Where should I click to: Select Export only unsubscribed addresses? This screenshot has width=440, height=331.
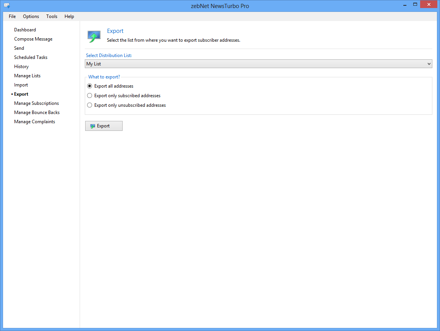90,105
